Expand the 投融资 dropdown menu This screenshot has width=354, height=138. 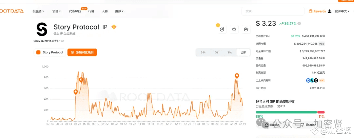(38, 11)
